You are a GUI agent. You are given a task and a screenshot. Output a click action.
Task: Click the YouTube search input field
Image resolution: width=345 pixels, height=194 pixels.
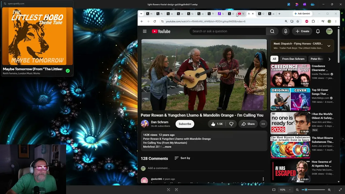click(228, 31)
